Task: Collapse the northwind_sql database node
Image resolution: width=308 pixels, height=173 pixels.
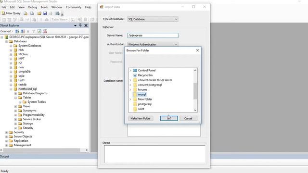Action: tap(11, 89)
